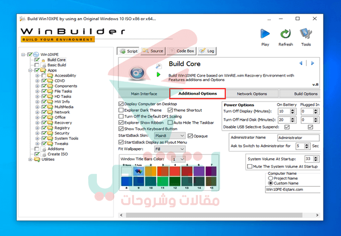Screen dimensions: 341x236
Task: Click the Utilities folder icon
Action: (37, 159)
